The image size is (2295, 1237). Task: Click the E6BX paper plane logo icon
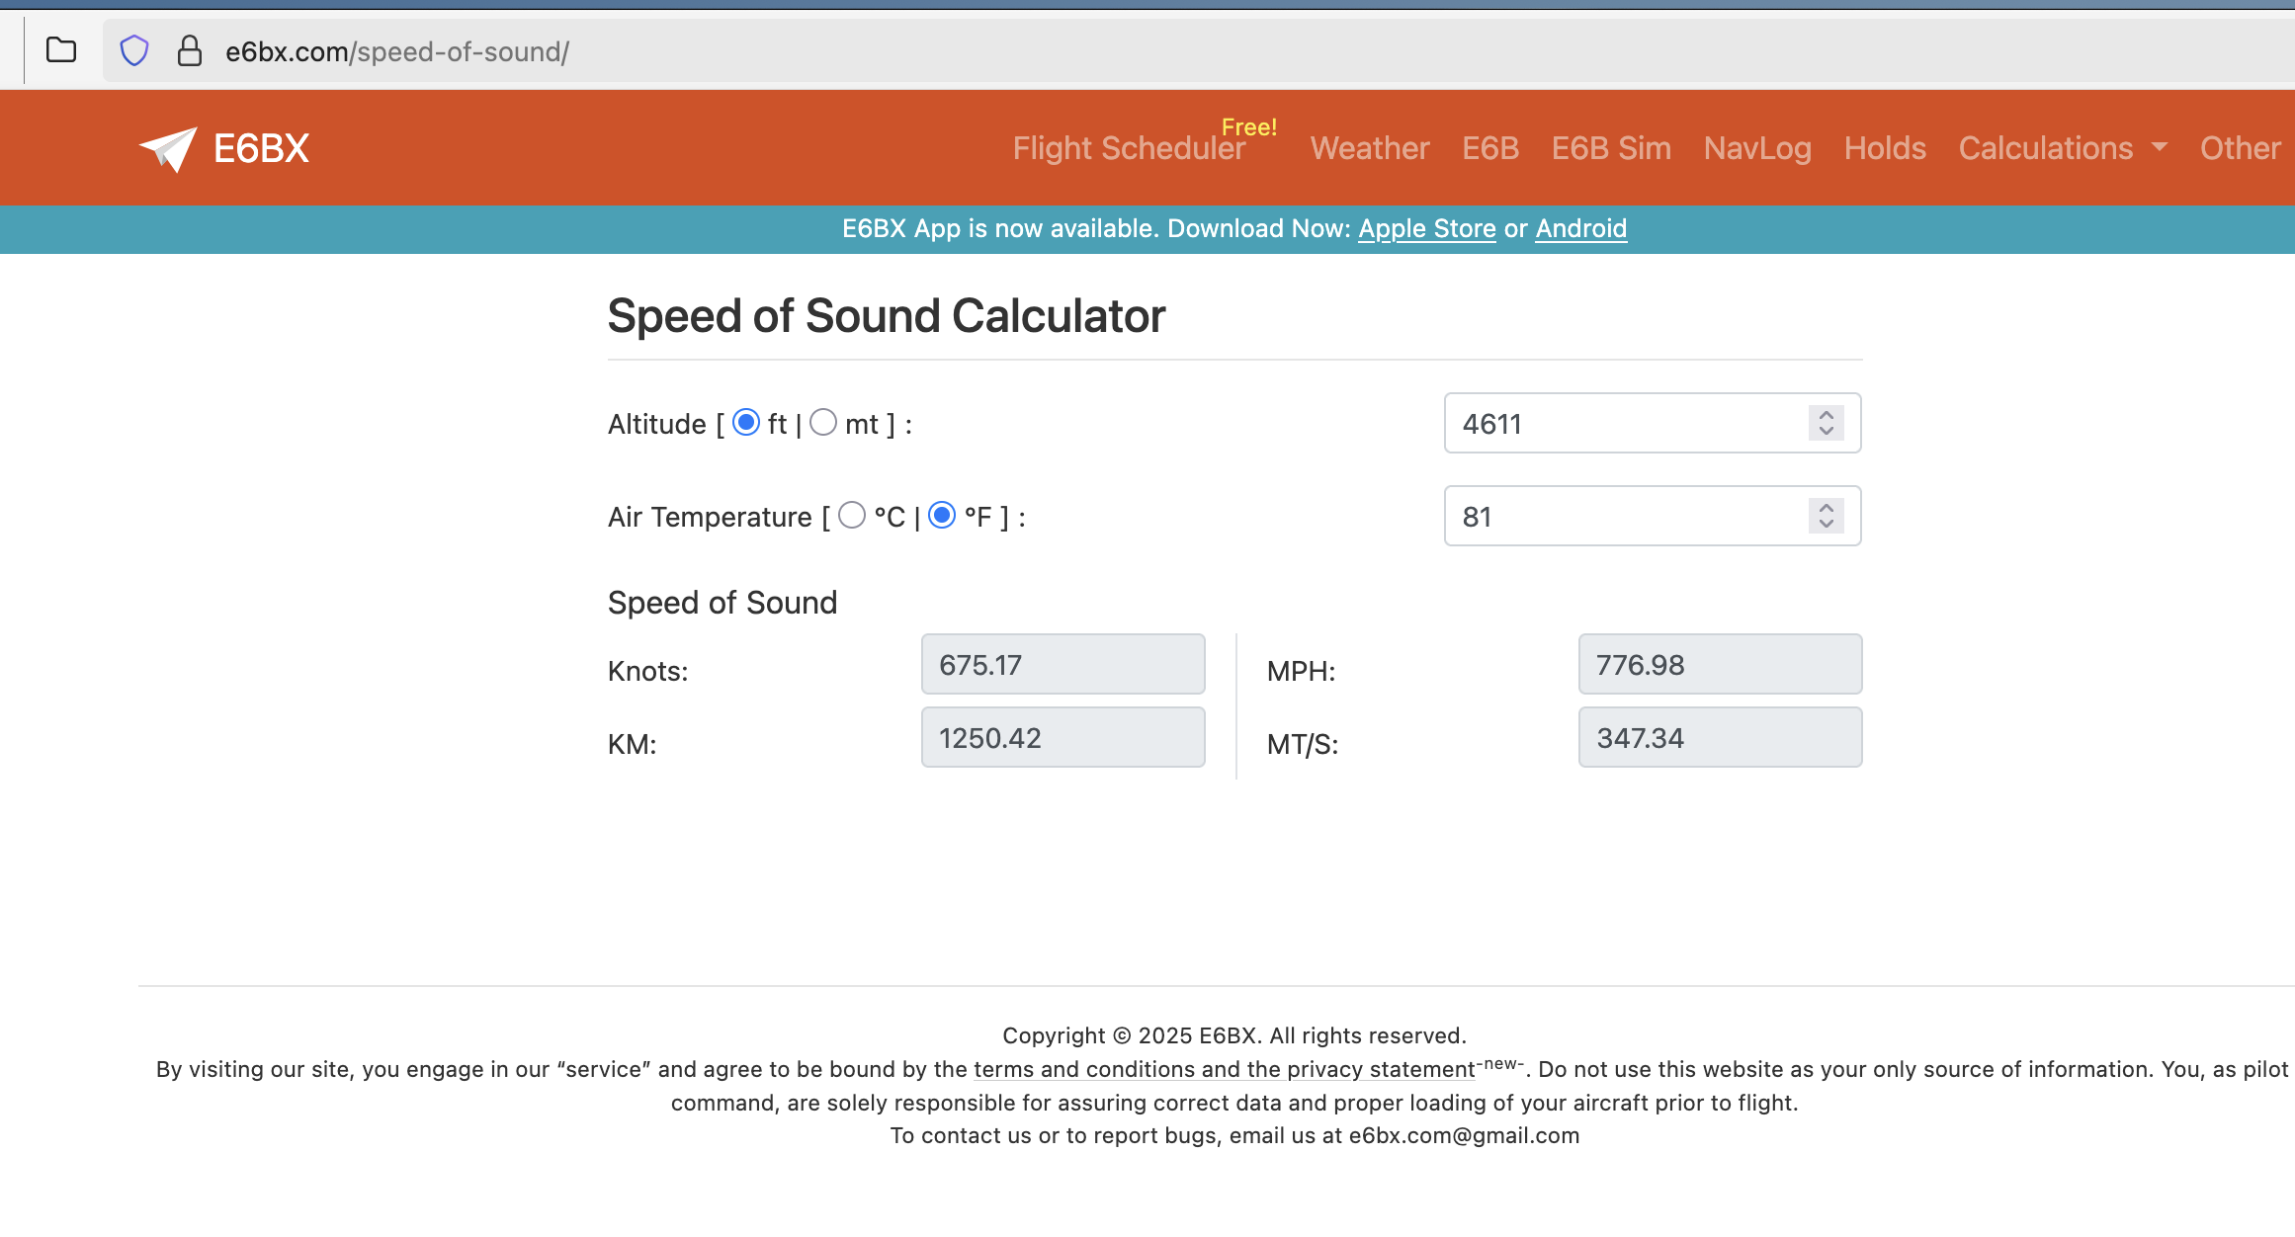point(168,149)
